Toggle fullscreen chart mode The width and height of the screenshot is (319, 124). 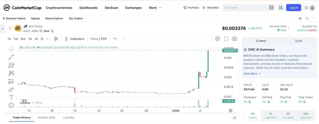pyautogui.click(x=226, y=39)
